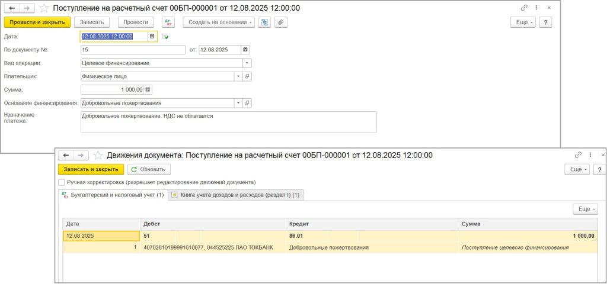Open the Создать на основании dropdown
This screenshot has height=284, width=607.
219,22
